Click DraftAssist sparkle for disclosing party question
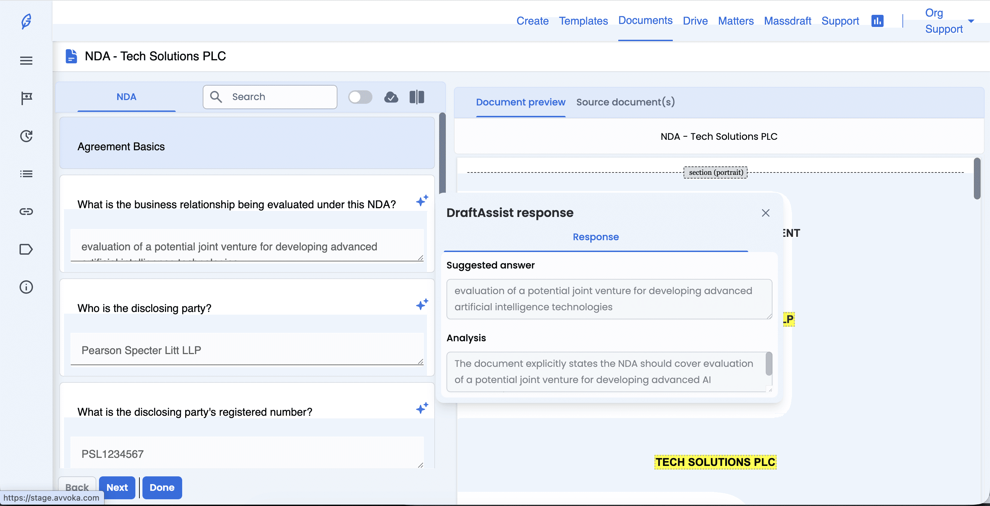Image resolution: width=990 pixels, height=506 pixels. [422, 304]
